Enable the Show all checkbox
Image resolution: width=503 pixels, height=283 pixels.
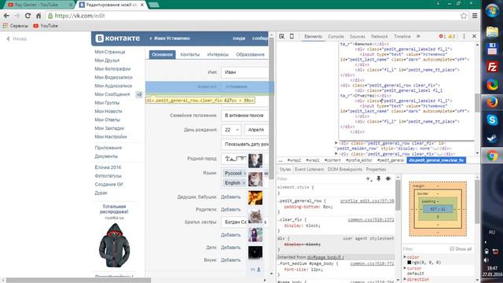click(x=452, y=248)
